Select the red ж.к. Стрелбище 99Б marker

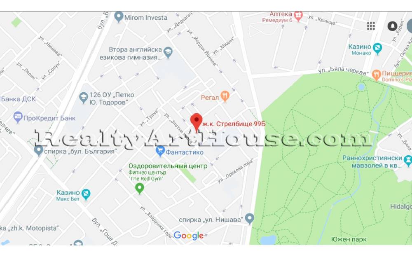coord(196,123)
